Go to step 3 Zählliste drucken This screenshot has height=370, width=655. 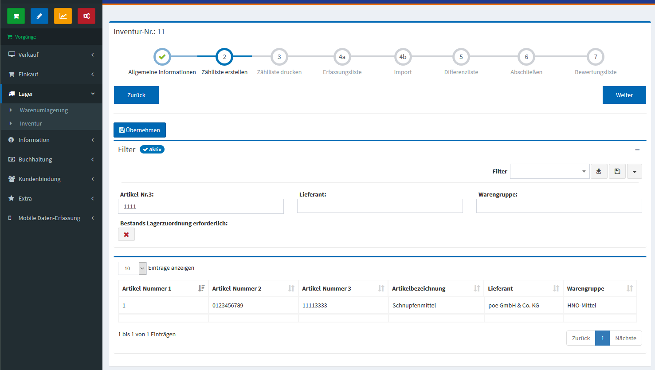tap(279, 57)
